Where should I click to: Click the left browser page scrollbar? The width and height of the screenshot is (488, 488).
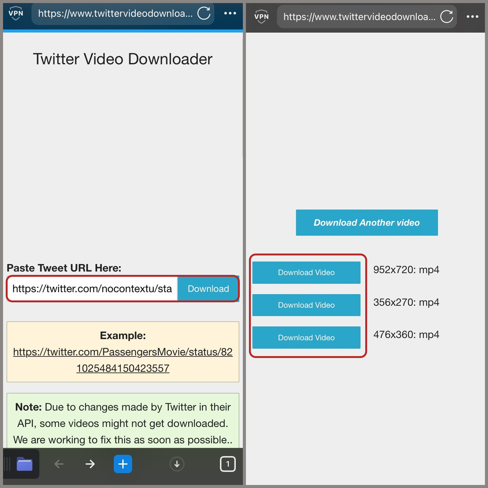242,98
